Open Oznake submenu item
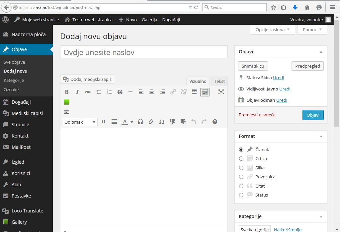The image size is (340, 232). (x=11, y=89)
